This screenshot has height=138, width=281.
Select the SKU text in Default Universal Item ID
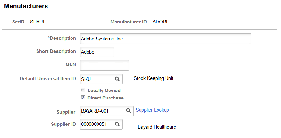86,79
